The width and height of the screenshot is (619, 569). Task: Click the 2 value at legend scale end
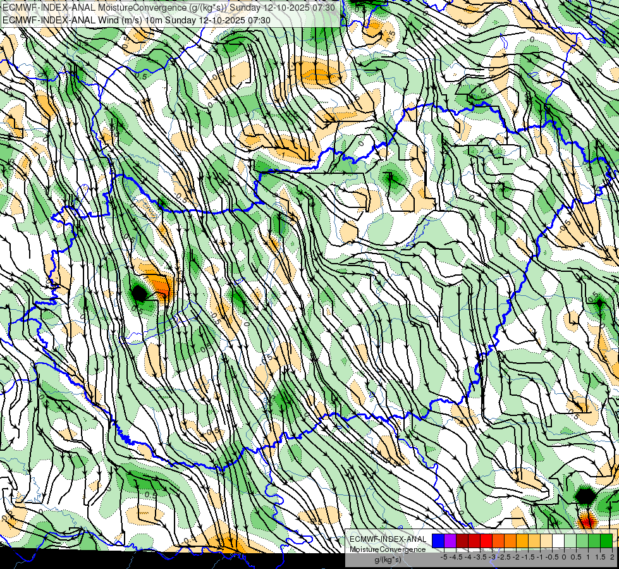(x=612, y=557)
